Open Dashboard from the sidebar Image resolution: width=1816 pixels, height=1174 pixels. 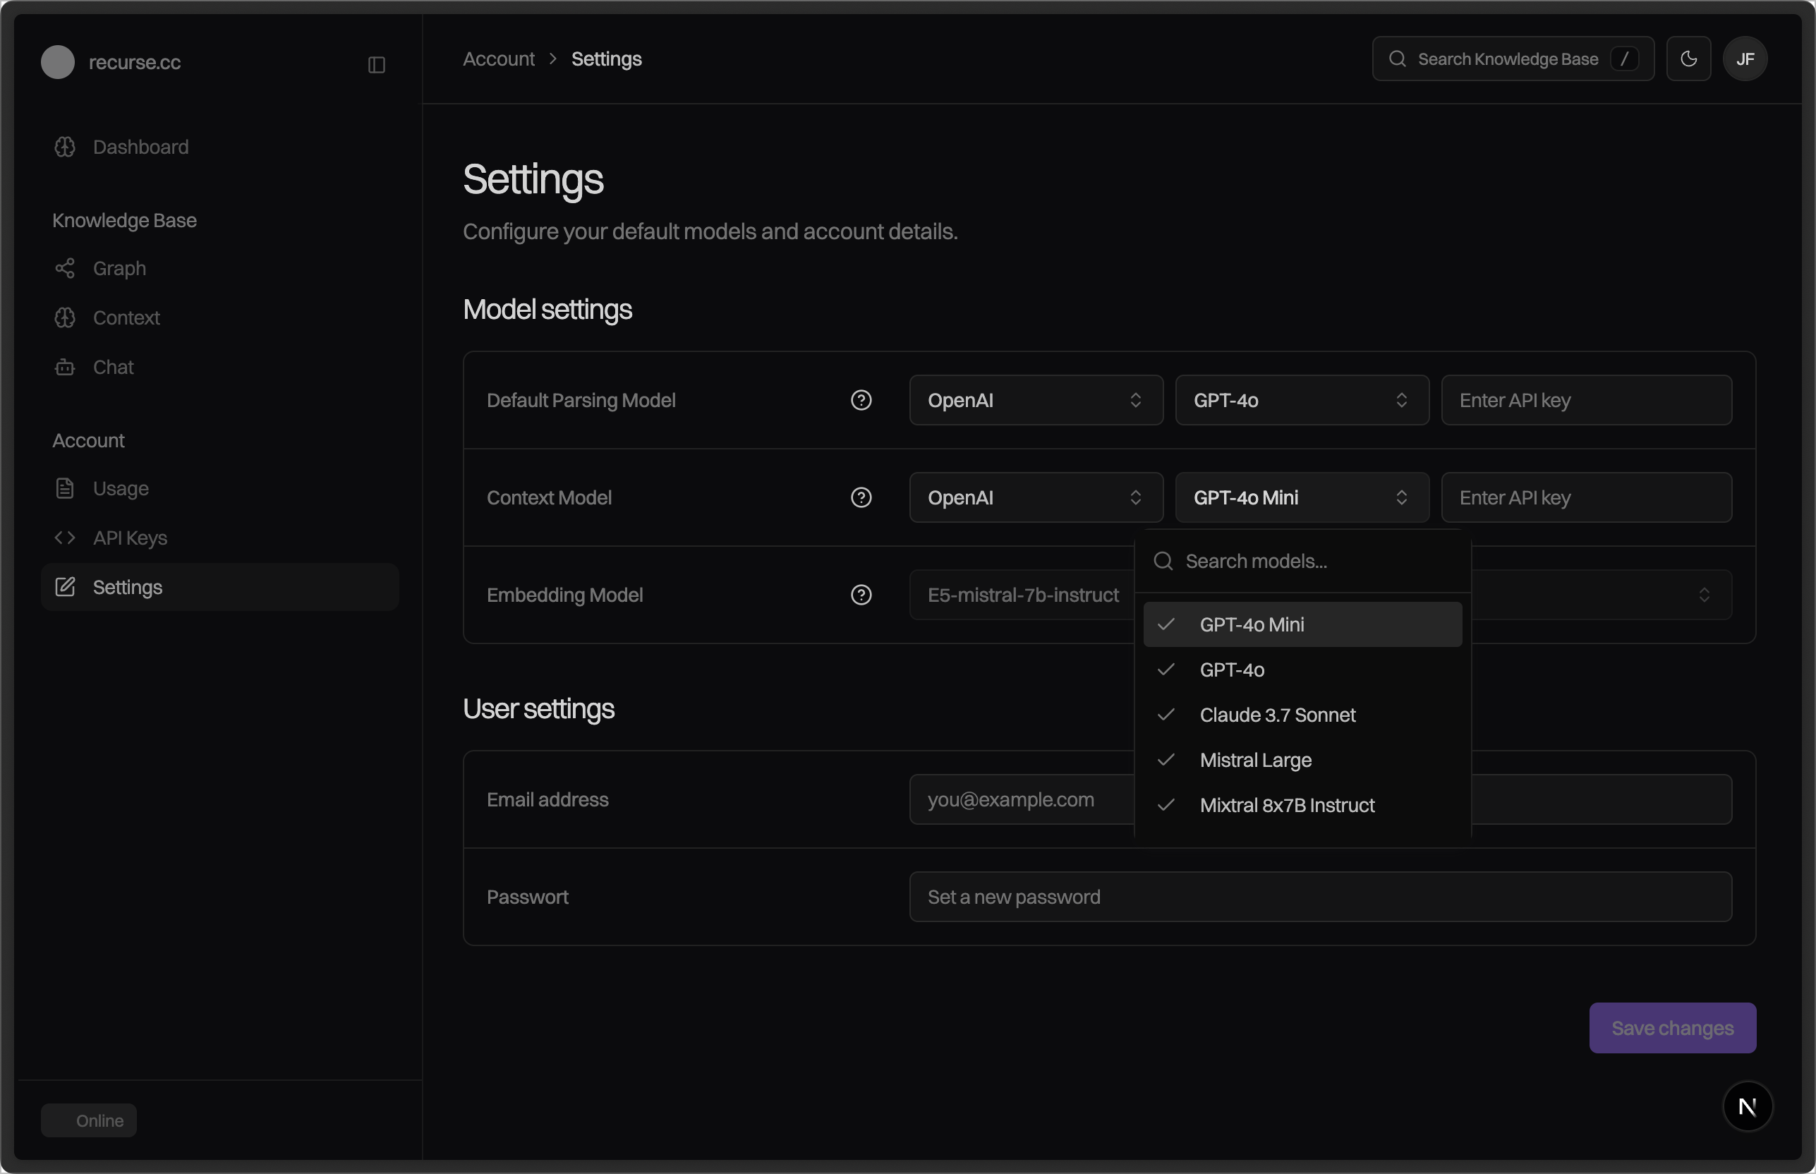[140, 147]
